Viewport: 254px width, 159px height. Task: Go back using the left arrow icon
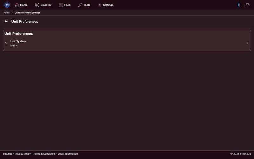(6, 22)
